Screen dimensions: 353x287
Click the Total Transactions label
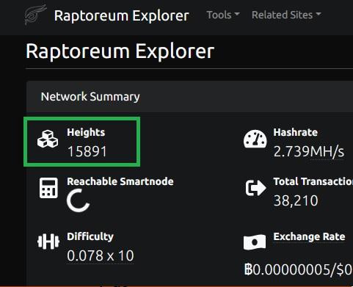pos(313,181)
